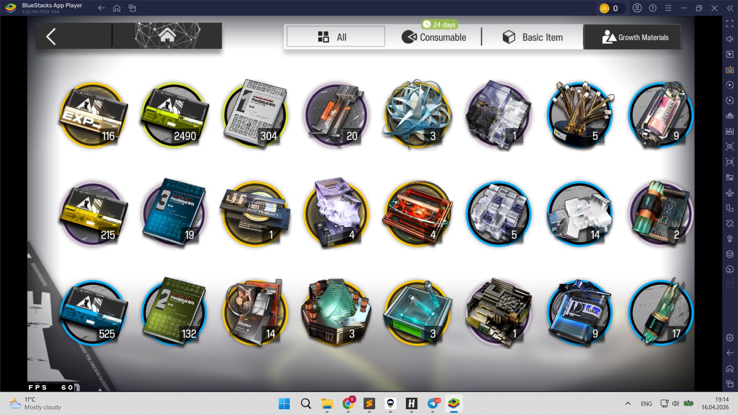
Task: Mute BlueStacks volume from sidebar
Action: [x=730, y=39]
